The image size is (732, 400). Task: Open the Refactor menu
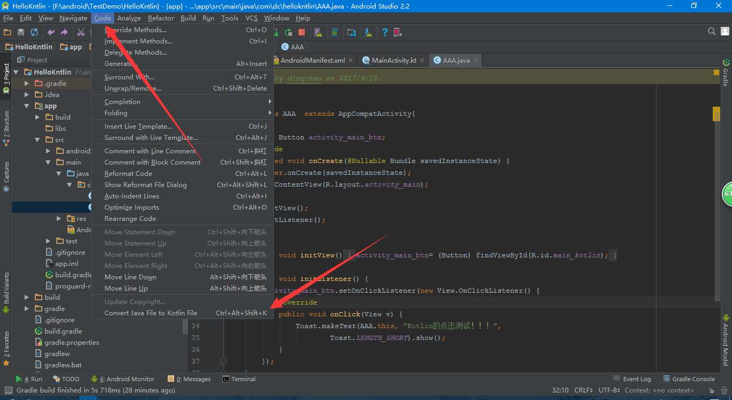(161, 18)
